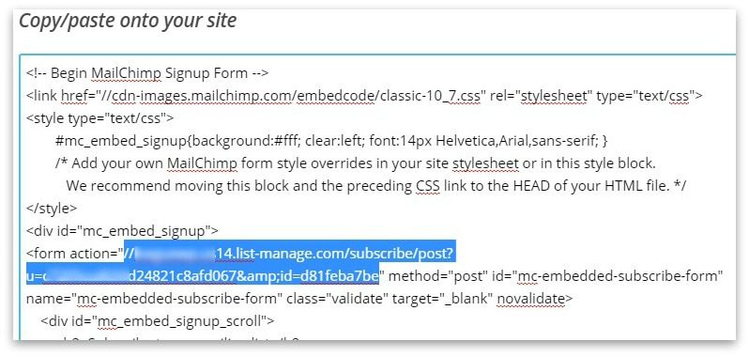Click the 'Begin MailChimp Signup Form' comment line
Screen dimensions: 749x357
pyautogui.click(x=147, y=73)
